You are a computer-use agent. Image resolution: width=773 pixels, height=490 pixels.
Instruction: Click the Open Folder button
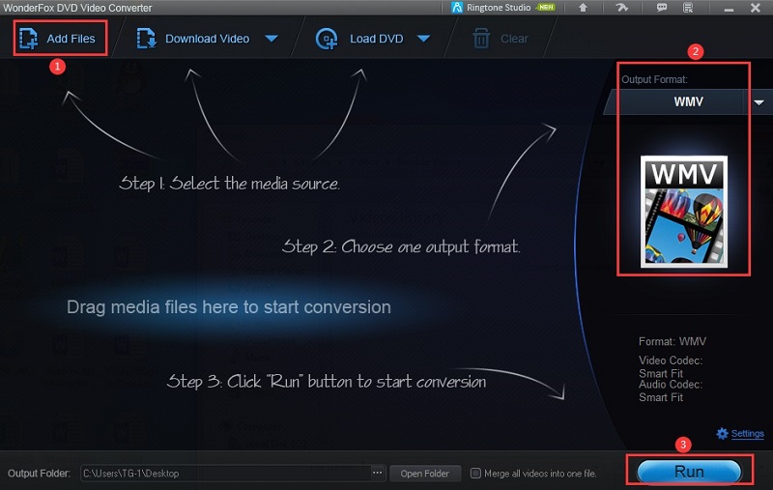tap(425, 474)
